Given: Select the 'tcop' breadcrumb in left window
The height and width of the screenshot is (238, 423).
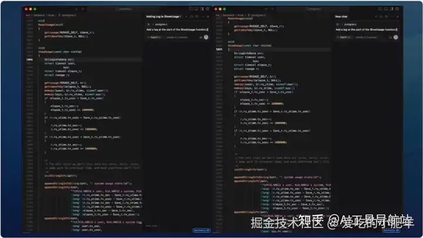Looking at the screenshot, I should [x=51, y=15].
